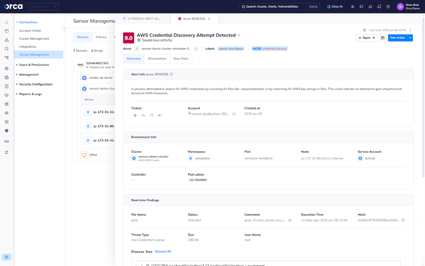This screenshot has height=266, width=425.
Task: Open the acme-production account external link
Action: 234,114
